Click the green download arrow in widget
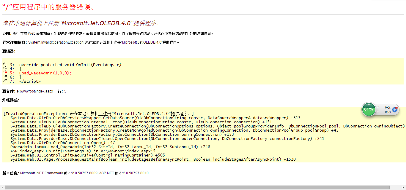Image resolution: width=406 pixels, height=190 pixels. click(378, 112)
